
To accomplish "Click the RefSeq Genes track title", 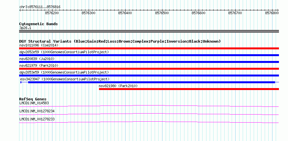I will 33,99.
